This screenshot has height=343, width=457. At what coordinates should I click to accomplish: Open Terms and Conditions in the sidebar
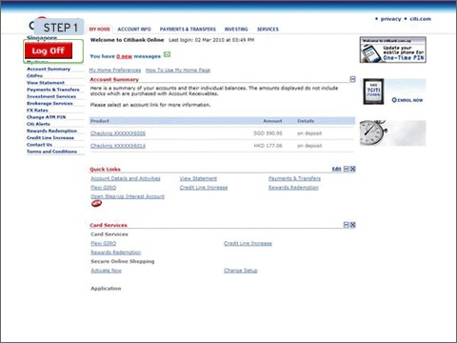[51, 151]
